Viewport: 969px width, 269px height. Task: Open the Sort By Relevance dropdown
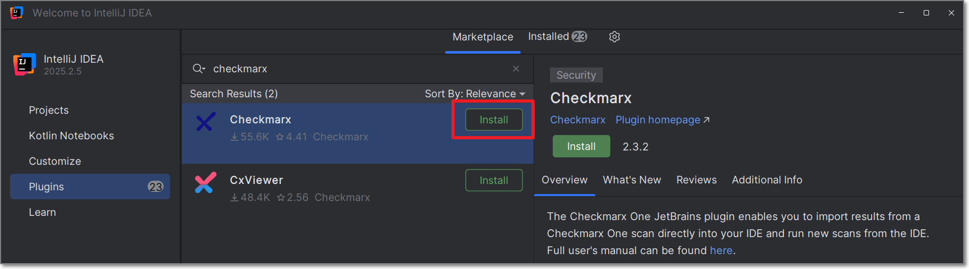[x=475, y=94]
